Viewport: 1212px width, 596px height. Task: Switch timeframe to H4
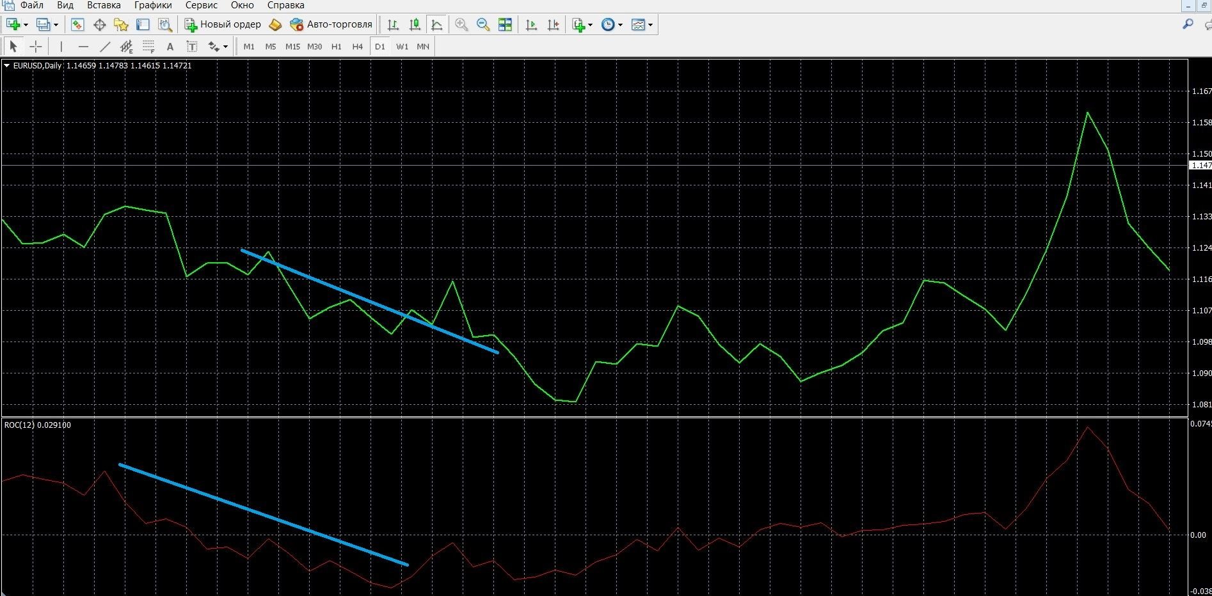[357, 46]
